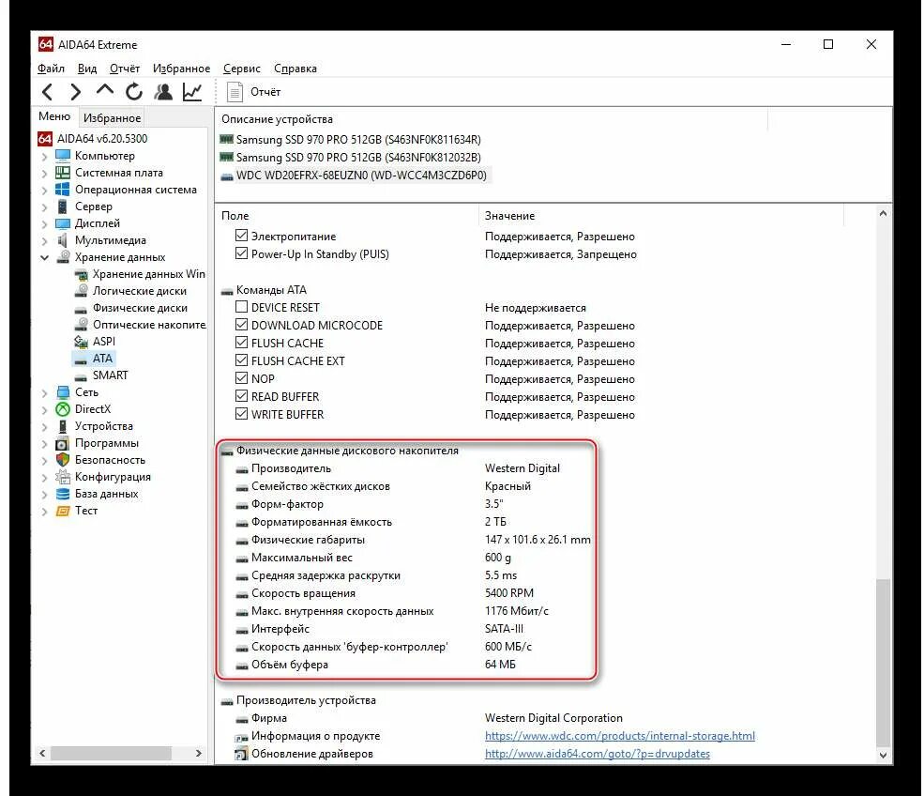Open the Справка menu
924x796 pixels.
[295, 69]
